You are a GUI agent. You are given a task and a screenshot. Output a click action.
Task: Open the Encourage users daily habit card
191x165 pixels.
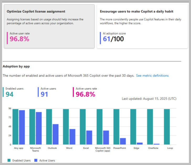[x=142, y=26]
